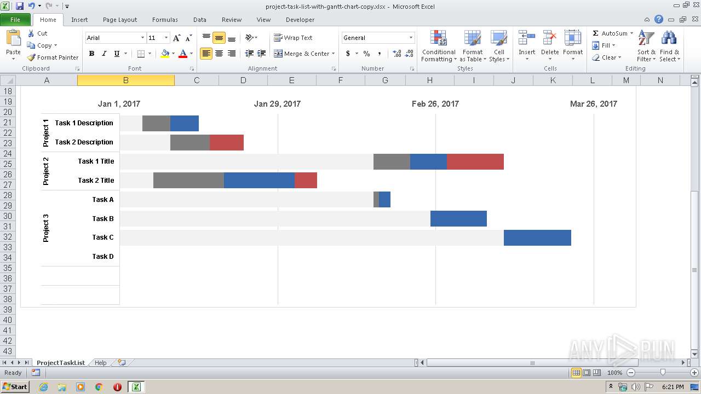Switch to the Formulas tab

[x=165, y=20]
